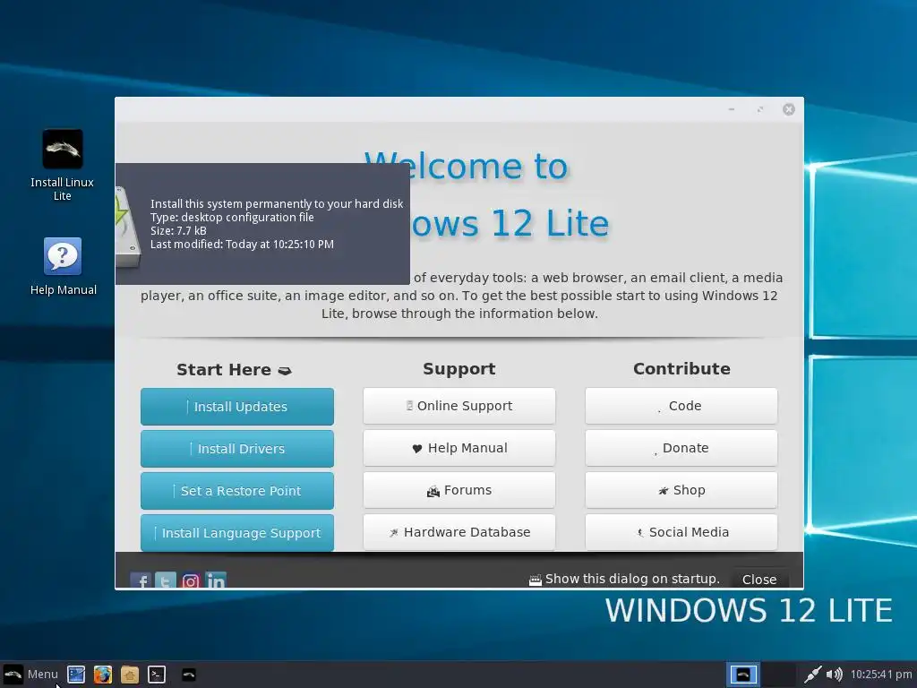Maximize the Welcome window
Image resolution: width=917 pixels, height=688 pixels.
[x=759, y=109]
